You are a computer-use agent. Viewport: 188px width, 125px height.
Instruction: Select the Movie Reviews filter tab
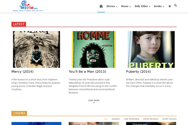point(151,119)
